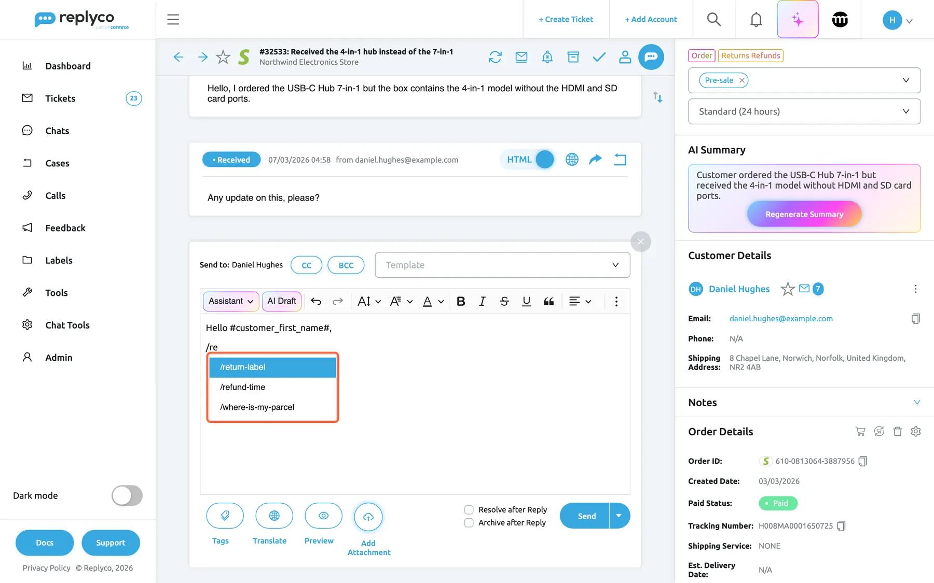Undo last edit in reply editor

[x=315, y=301]
